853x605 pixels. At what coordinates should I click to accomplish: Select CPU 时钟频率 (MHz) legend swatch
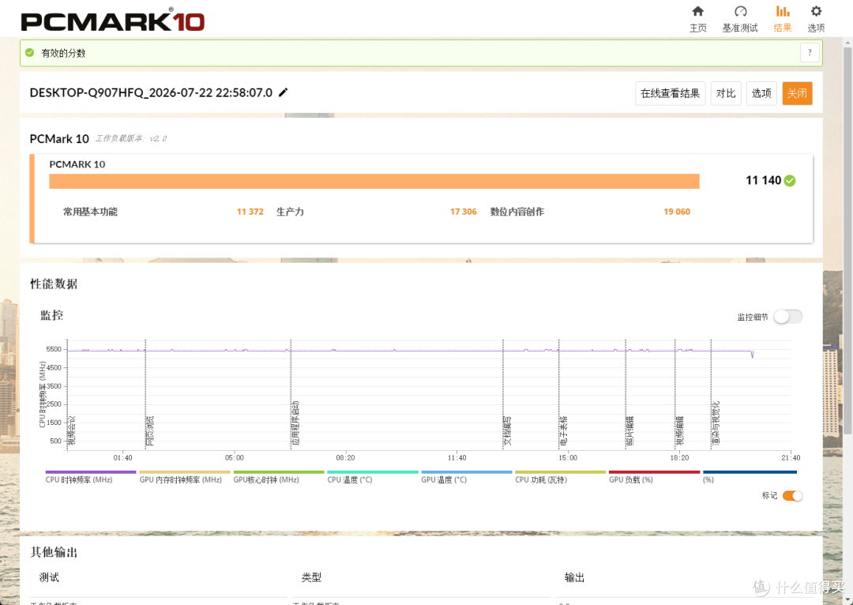91,472
